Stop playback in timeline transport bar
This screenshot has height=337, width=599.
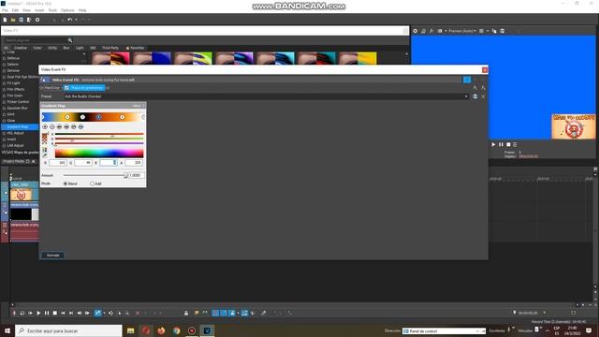click(x=55, y=313)
